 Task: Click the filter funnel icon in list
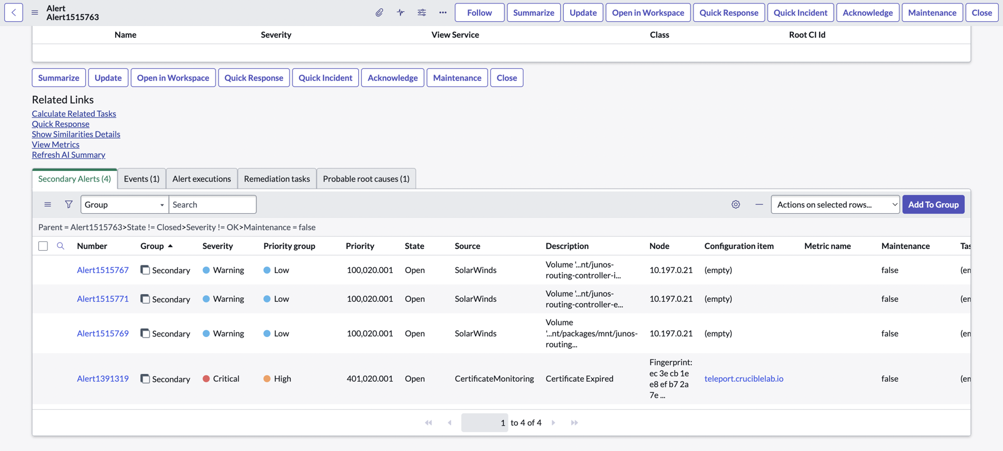click(69, 204)
